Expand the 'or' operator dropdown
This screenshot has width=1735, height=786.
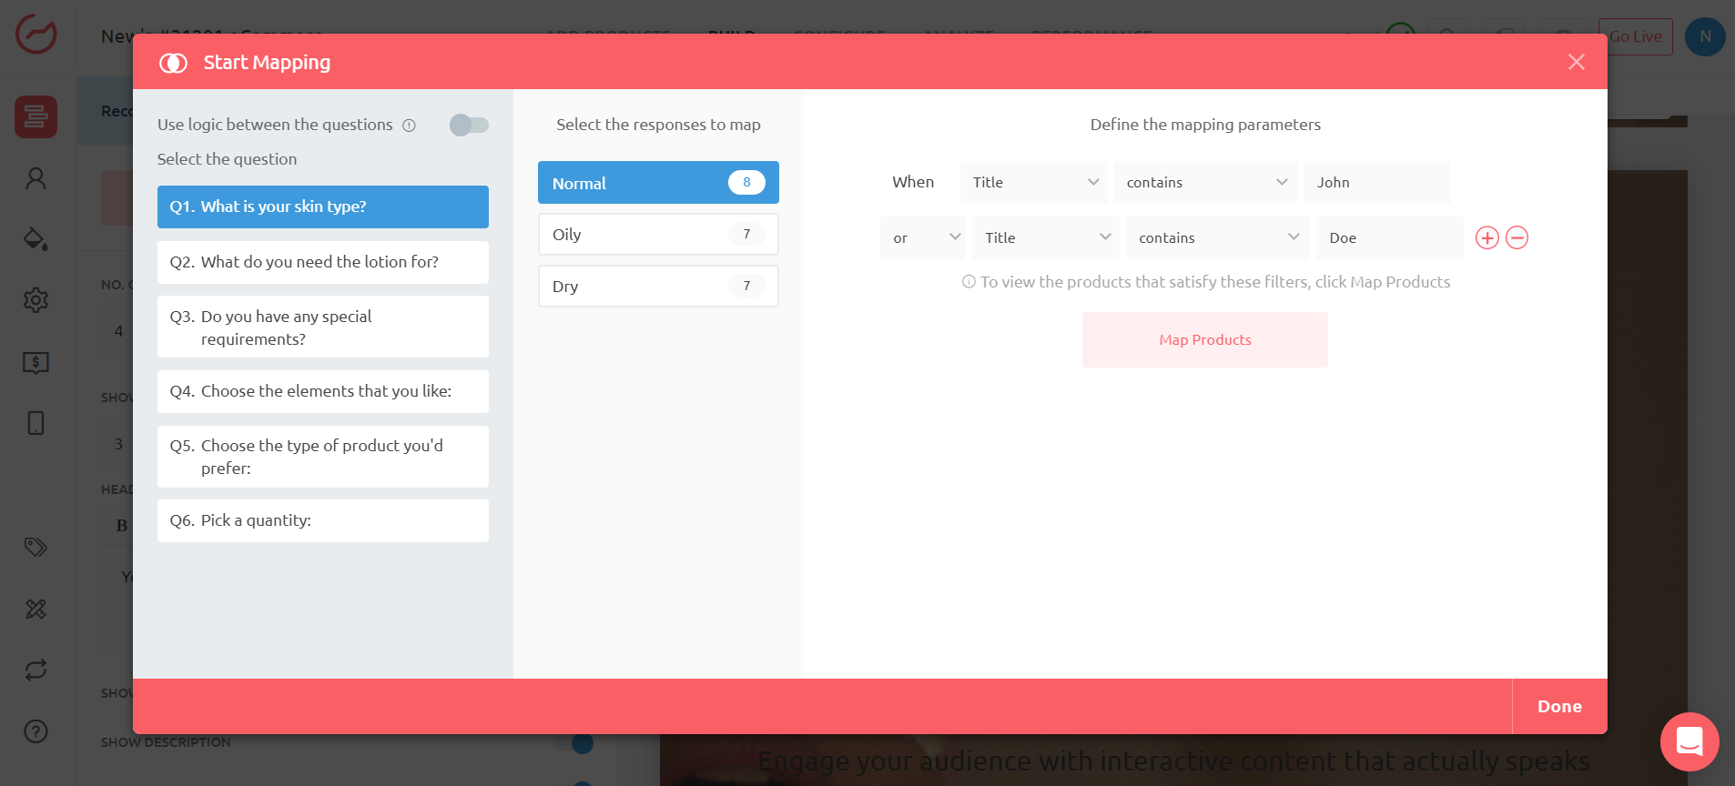click(x=923, y=238)
